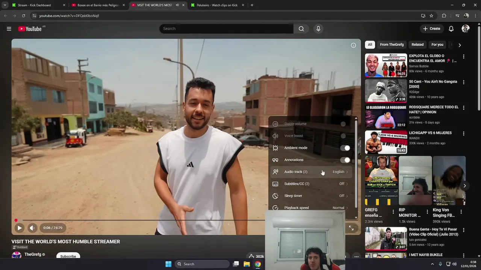Open options for RIP MONITOR short
Image resolution: width=481 pixels, height=270 pixels.
point(427,212)
